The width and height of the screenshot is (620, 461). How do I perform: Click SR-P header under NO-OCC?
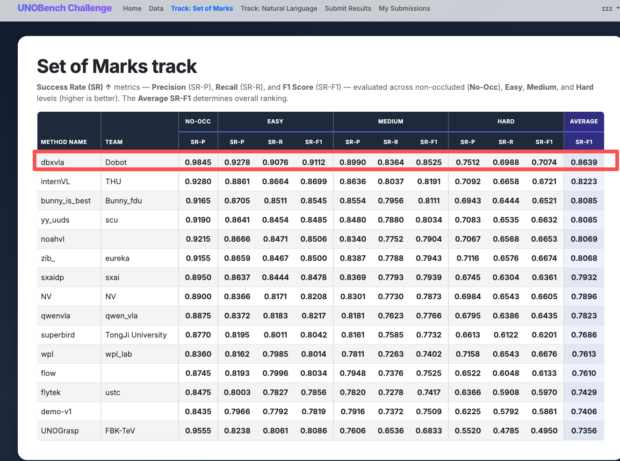click(x=198, y=142)
